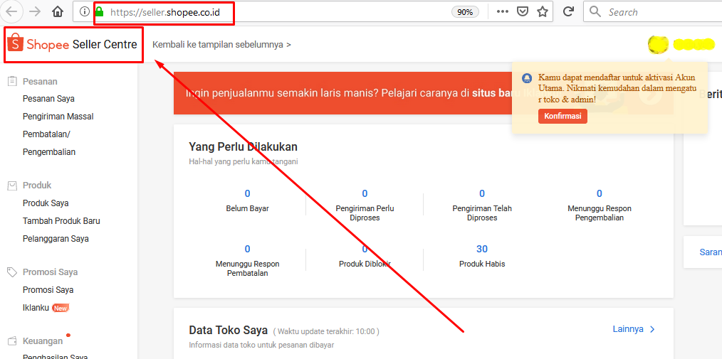Click the Shopee bag logo
The image size is (722, 359).
pos(15,43)
